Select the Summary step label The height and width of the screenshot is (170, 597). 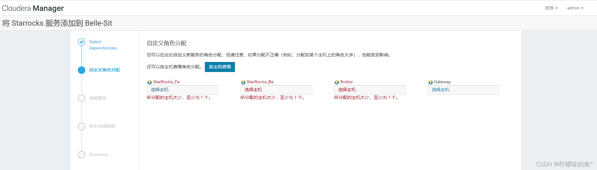click(98, 154)
